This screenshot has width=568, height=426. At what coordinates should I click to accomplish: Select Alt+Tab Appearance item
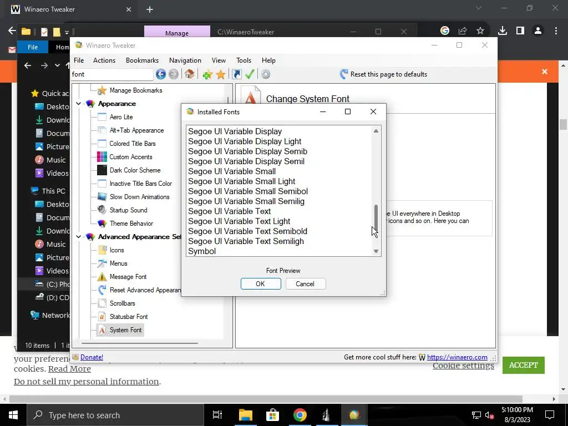point(136,130)
